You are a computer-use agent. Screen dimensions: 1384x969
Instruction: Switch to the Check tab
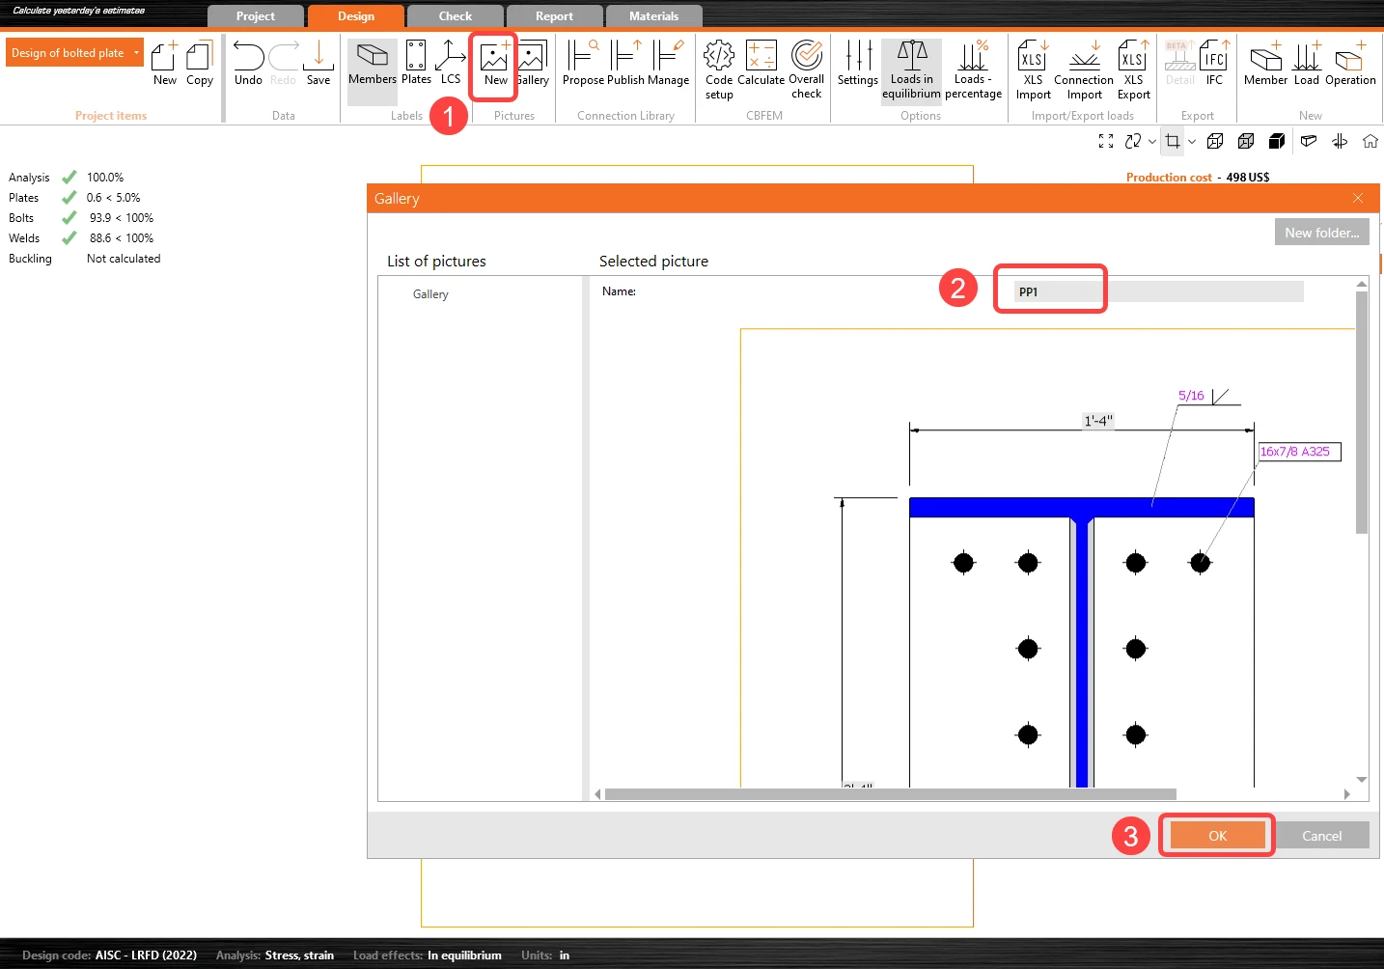click(456, 16)
